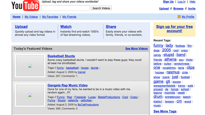
Task: Open the Gangsta Rap Music Video thumbnail
Action: click(30, 95)
